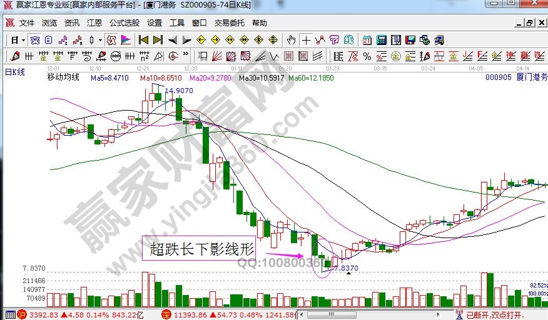Screen dimensions: 548x320
Task: Open the 交易委托 menu
Action: tap(230, 23)
